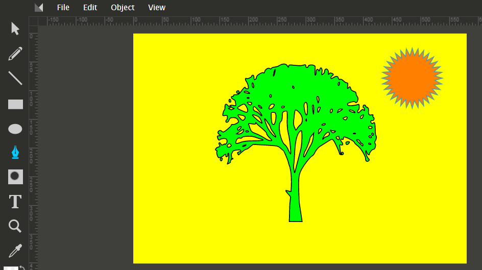The image size is (482, 270).
Task: Activate the Rectangle tool
Action: pos(15,104)
